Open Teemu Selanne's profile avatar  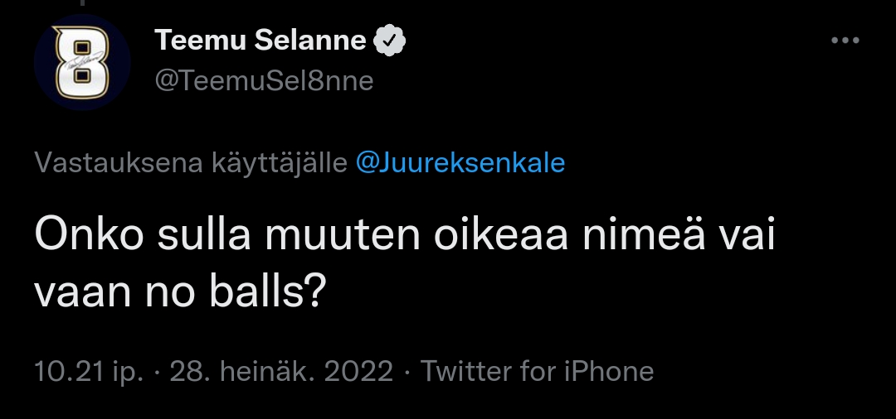click(x=81, y=62)
